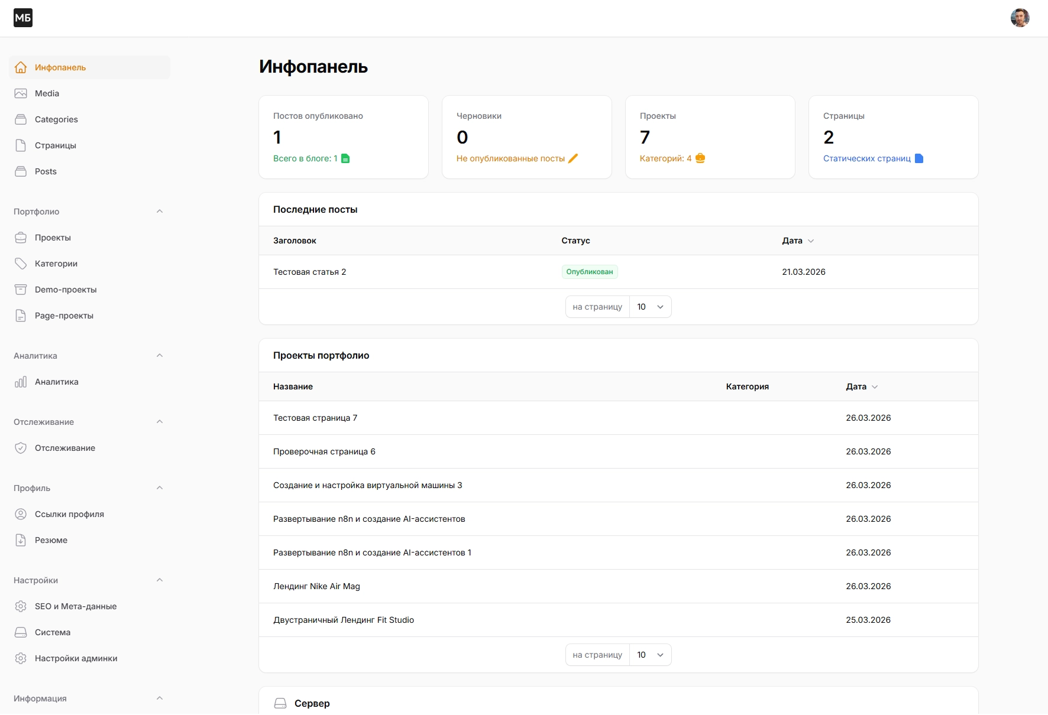The width and height of the screenshot is (1048, 715).
Task: Click the Аналитика bar chart icon
Action: tap(21, 382)
